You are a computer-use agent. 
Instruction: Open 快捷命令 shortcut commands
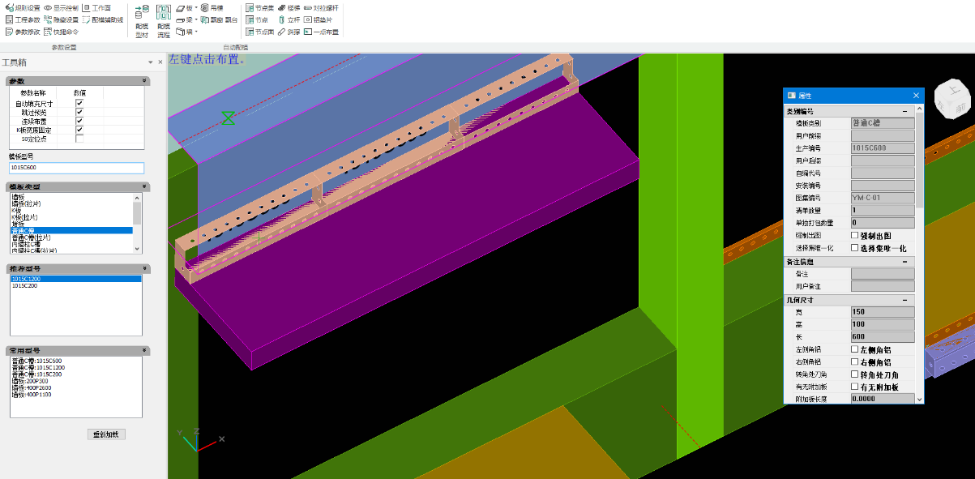pyautogui.click(x=62, y=32)
